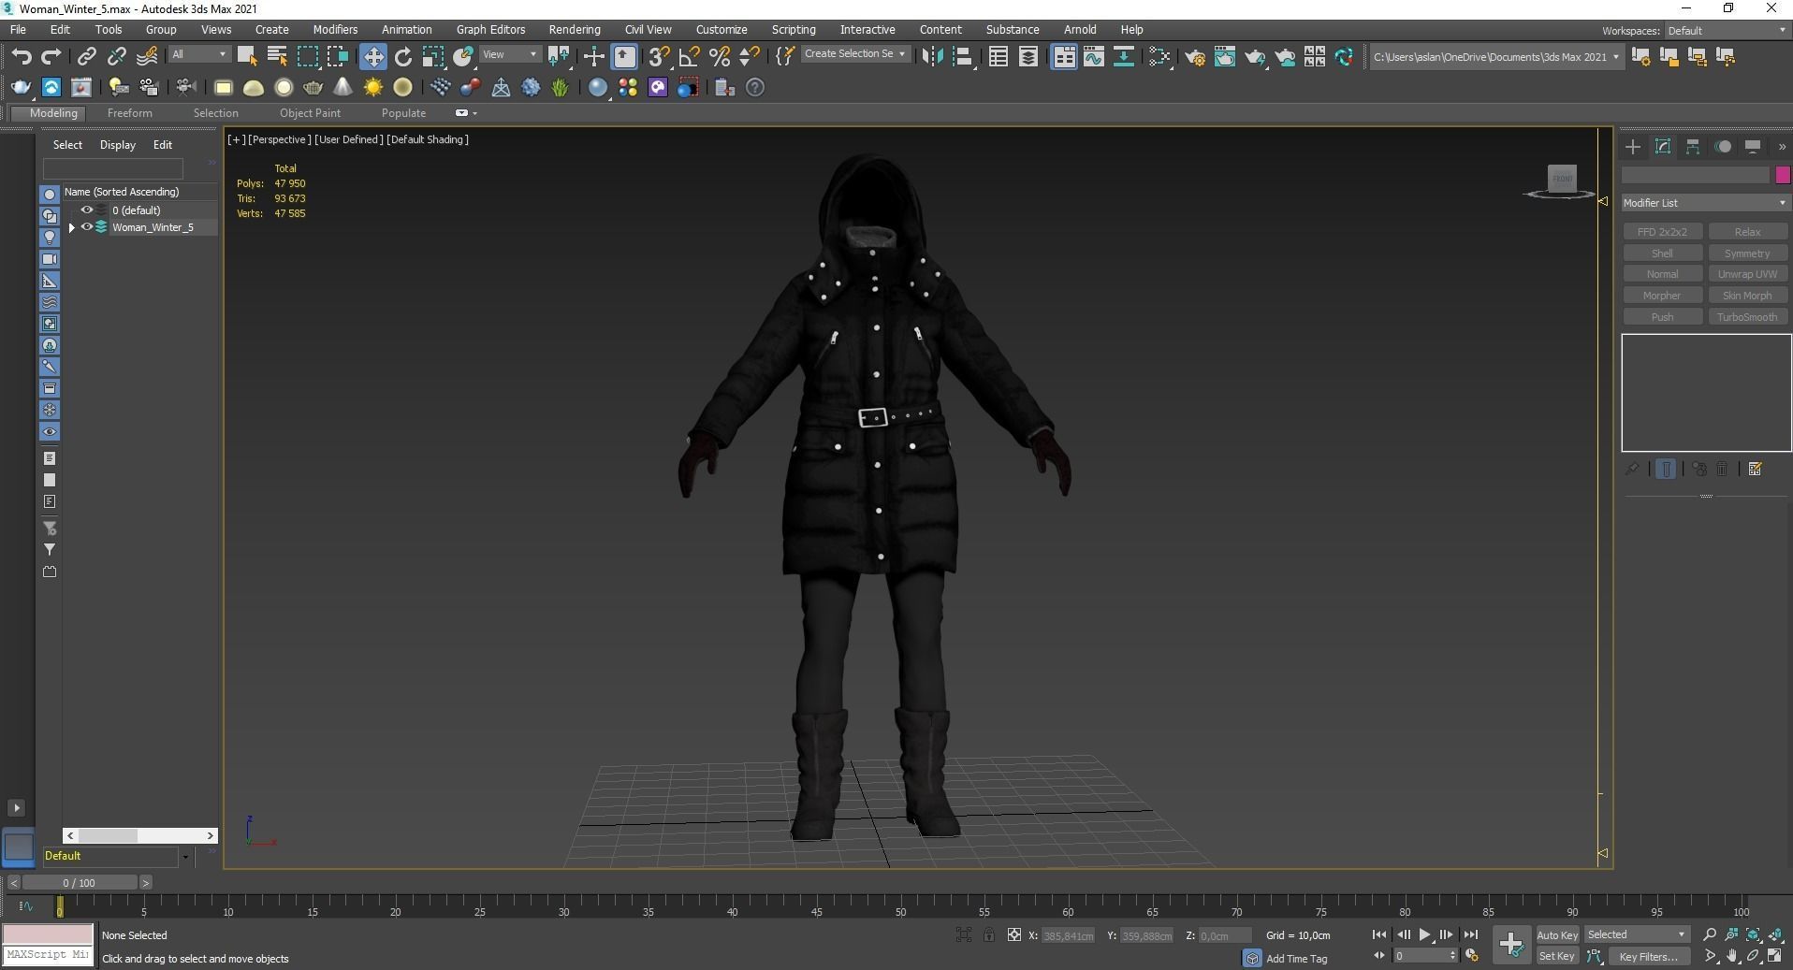This screenshot has height=970, width=1793.
Task: Open the Modifiers menu
Action: (335, 30)
